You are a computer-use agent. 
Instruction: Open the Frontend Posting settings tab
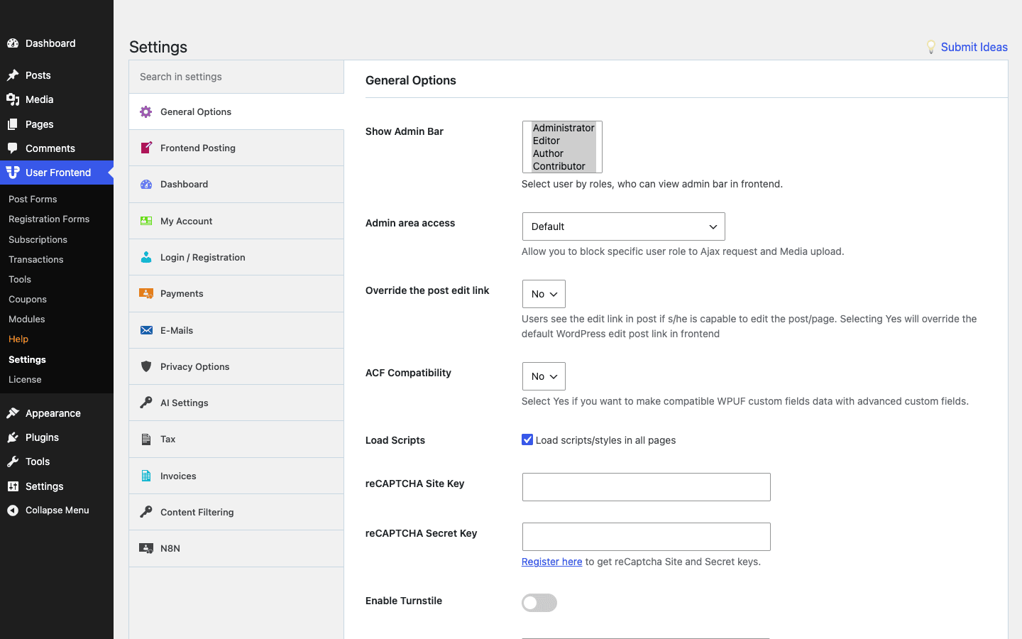(x=236, y=148)
